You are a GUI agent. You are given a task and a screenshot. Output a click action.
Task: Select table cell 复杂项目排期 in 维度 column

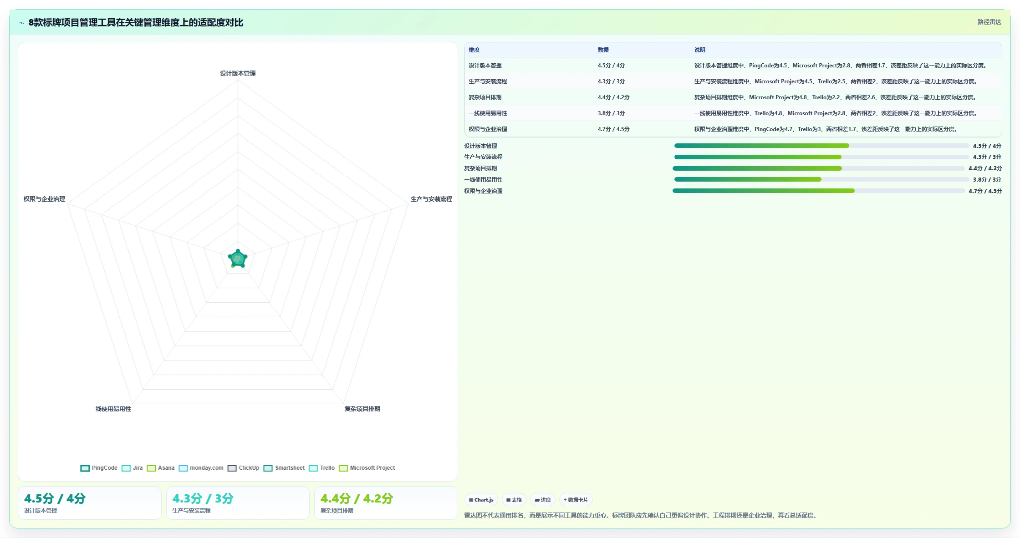(485, 97)
